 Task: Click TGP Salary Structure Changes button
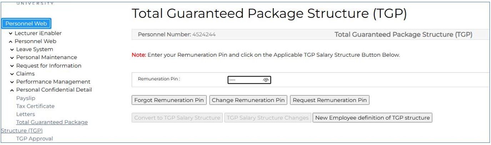[x=267, y=118]
